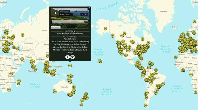Select the sound marker in Namibia
The height and width of the screenshot is (110, 198).
(9, 89)
